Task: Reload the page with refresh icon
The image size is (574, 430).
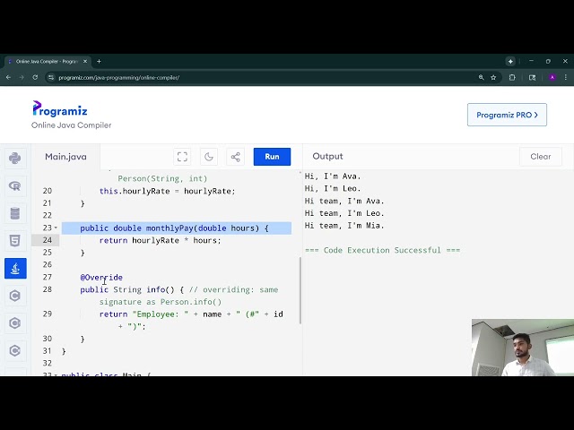Action: point(35,78)
